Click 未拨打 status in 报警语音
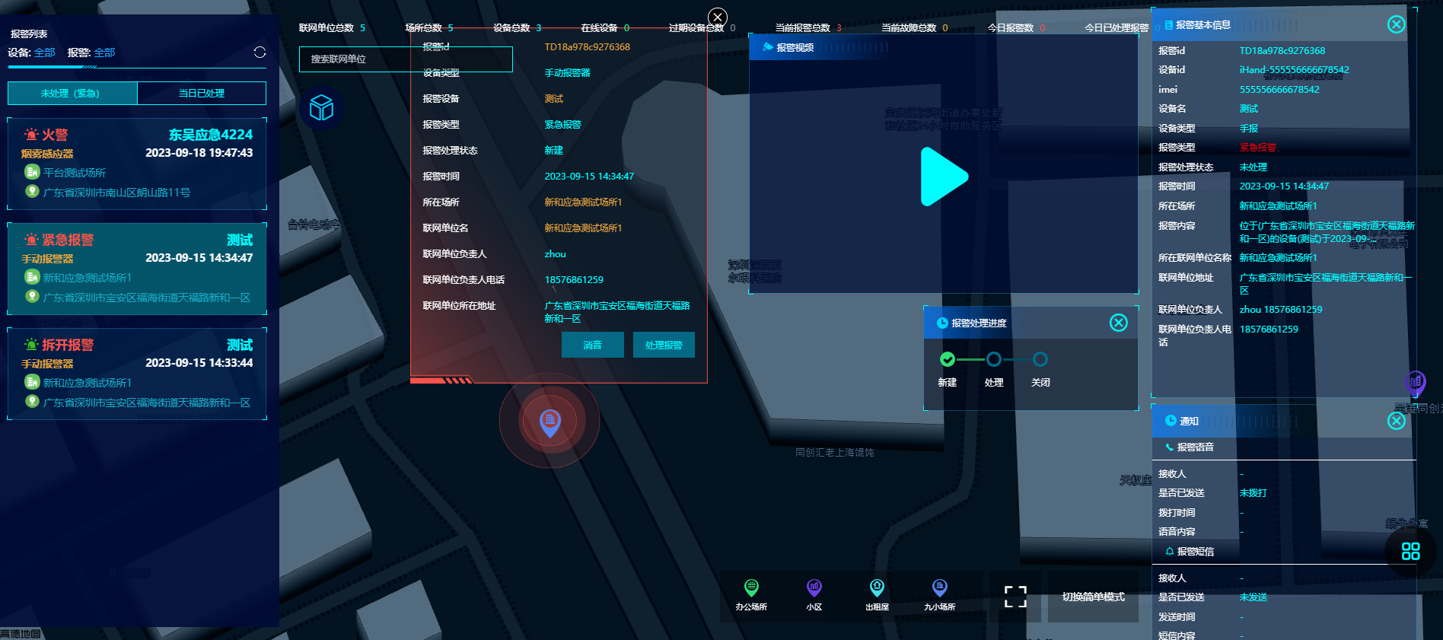 [1253, 493]
